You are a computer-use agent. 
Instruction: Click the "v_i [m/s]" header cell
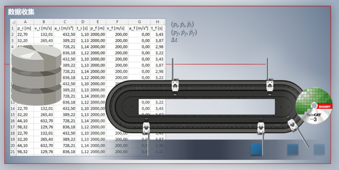pos(44,28)
